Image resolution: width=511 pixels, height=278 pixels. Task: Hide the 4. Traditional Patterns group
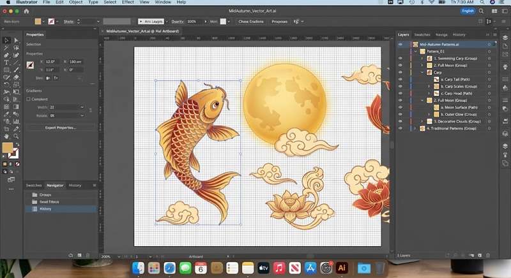click(400, 128)
